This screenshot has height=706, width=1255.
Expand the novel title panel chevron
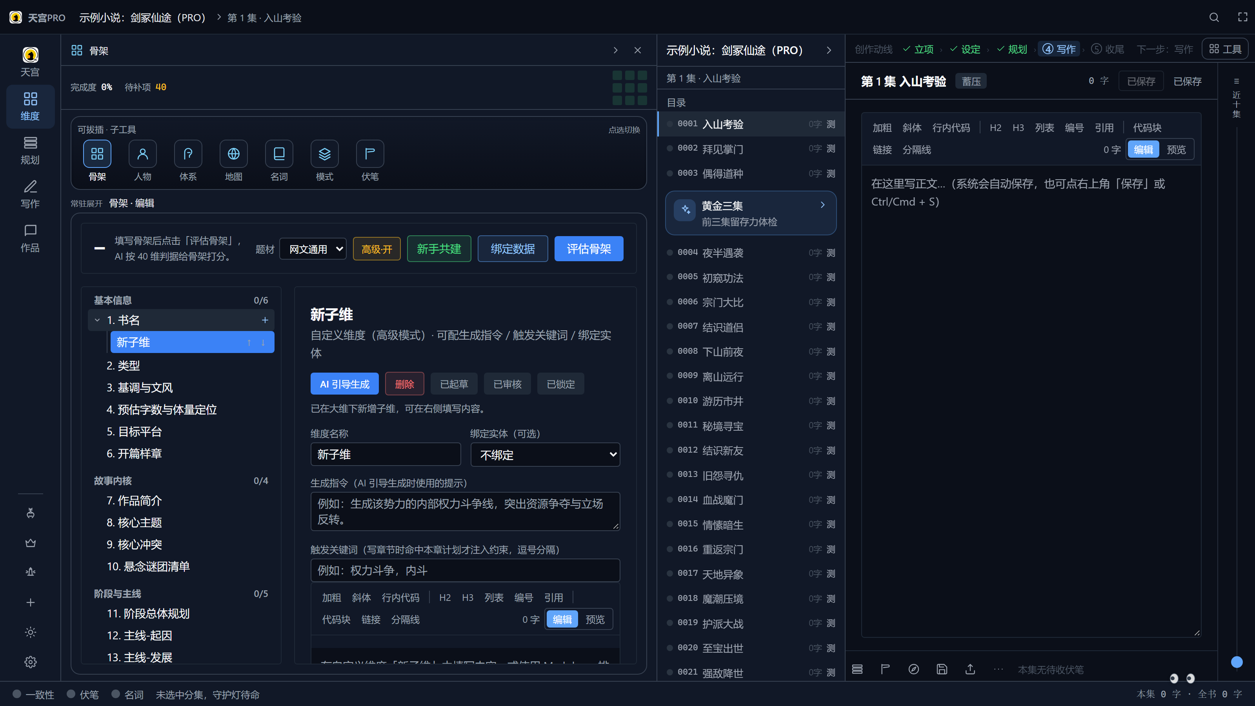point(829,50)
